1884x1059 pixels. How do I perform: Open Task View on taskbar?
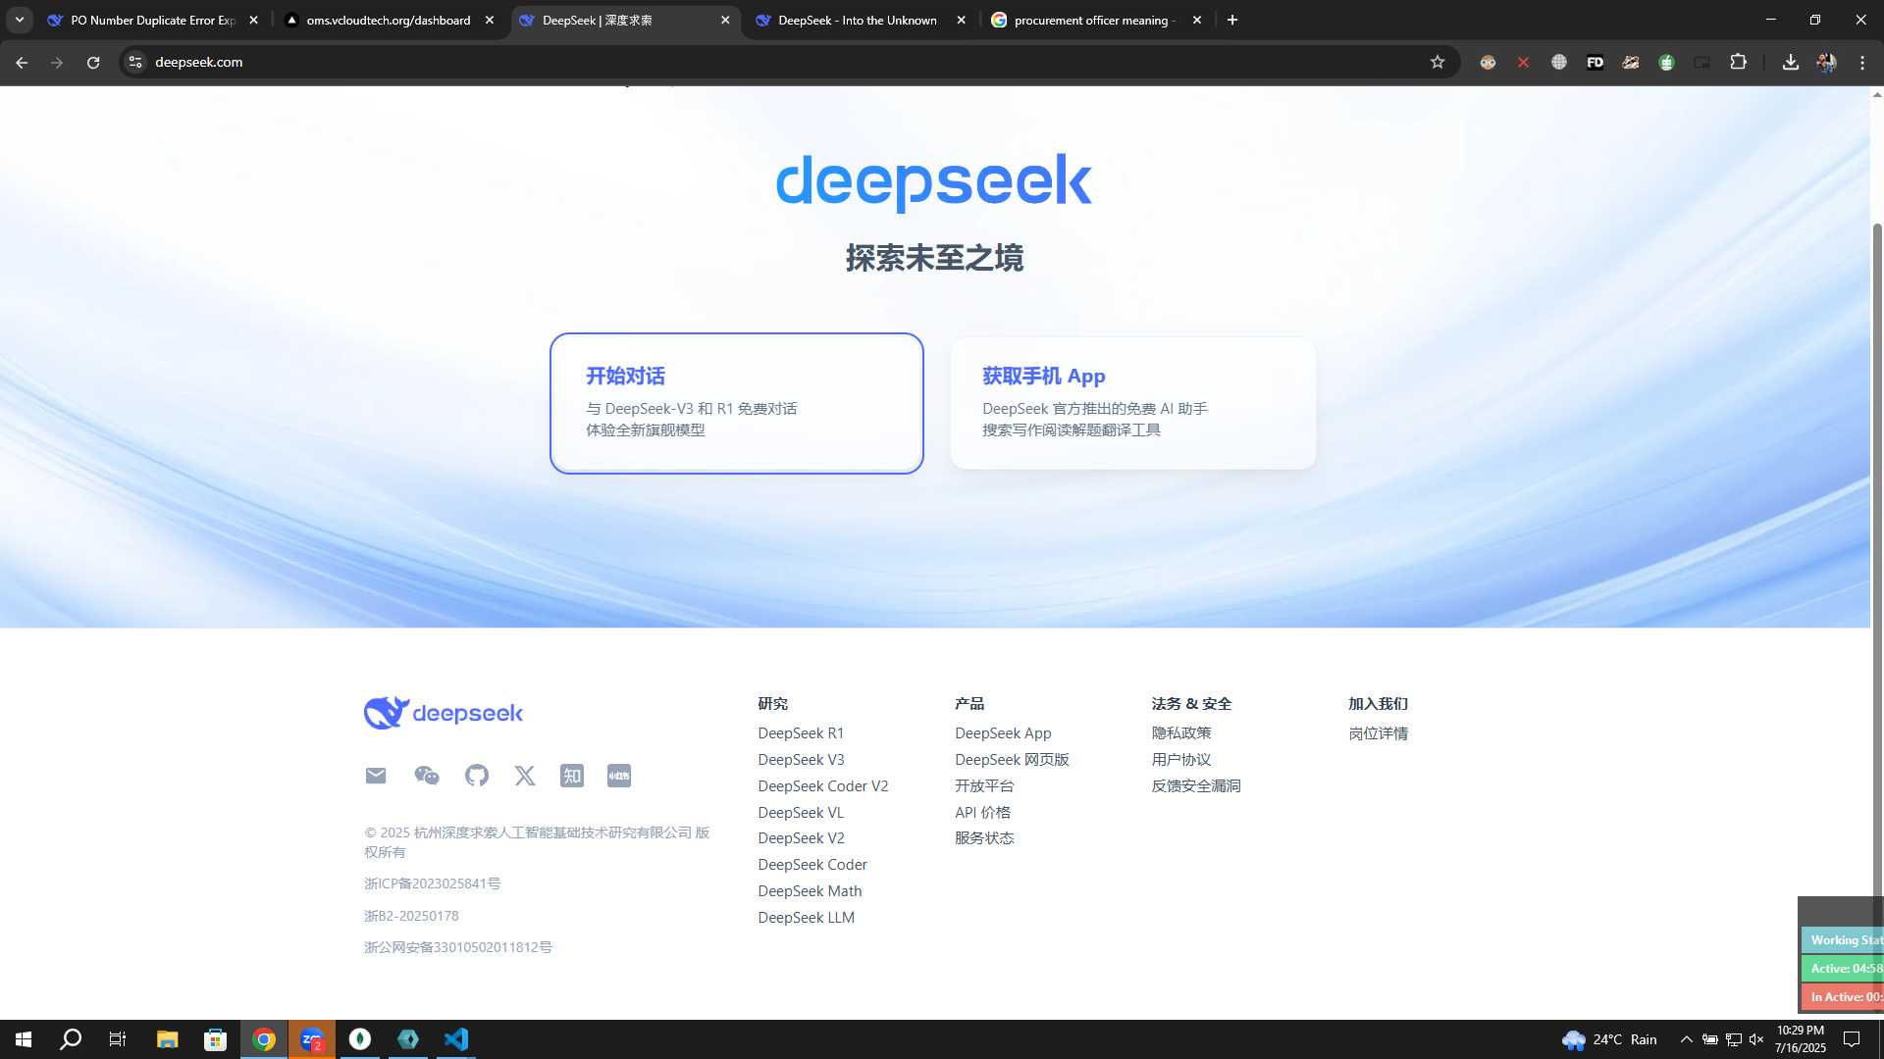coord(118,1039)
